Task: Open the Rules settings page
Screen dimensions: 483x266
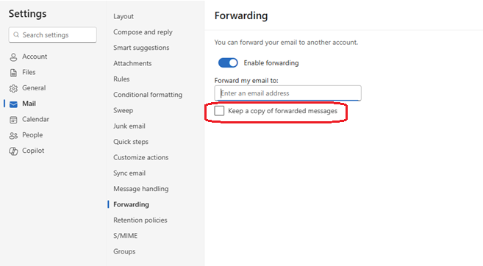Action: pyautogui.click(x=121, y=79)
